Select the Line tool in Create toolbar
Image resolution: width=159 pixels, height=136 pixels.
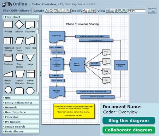click(x=64, y=11)
